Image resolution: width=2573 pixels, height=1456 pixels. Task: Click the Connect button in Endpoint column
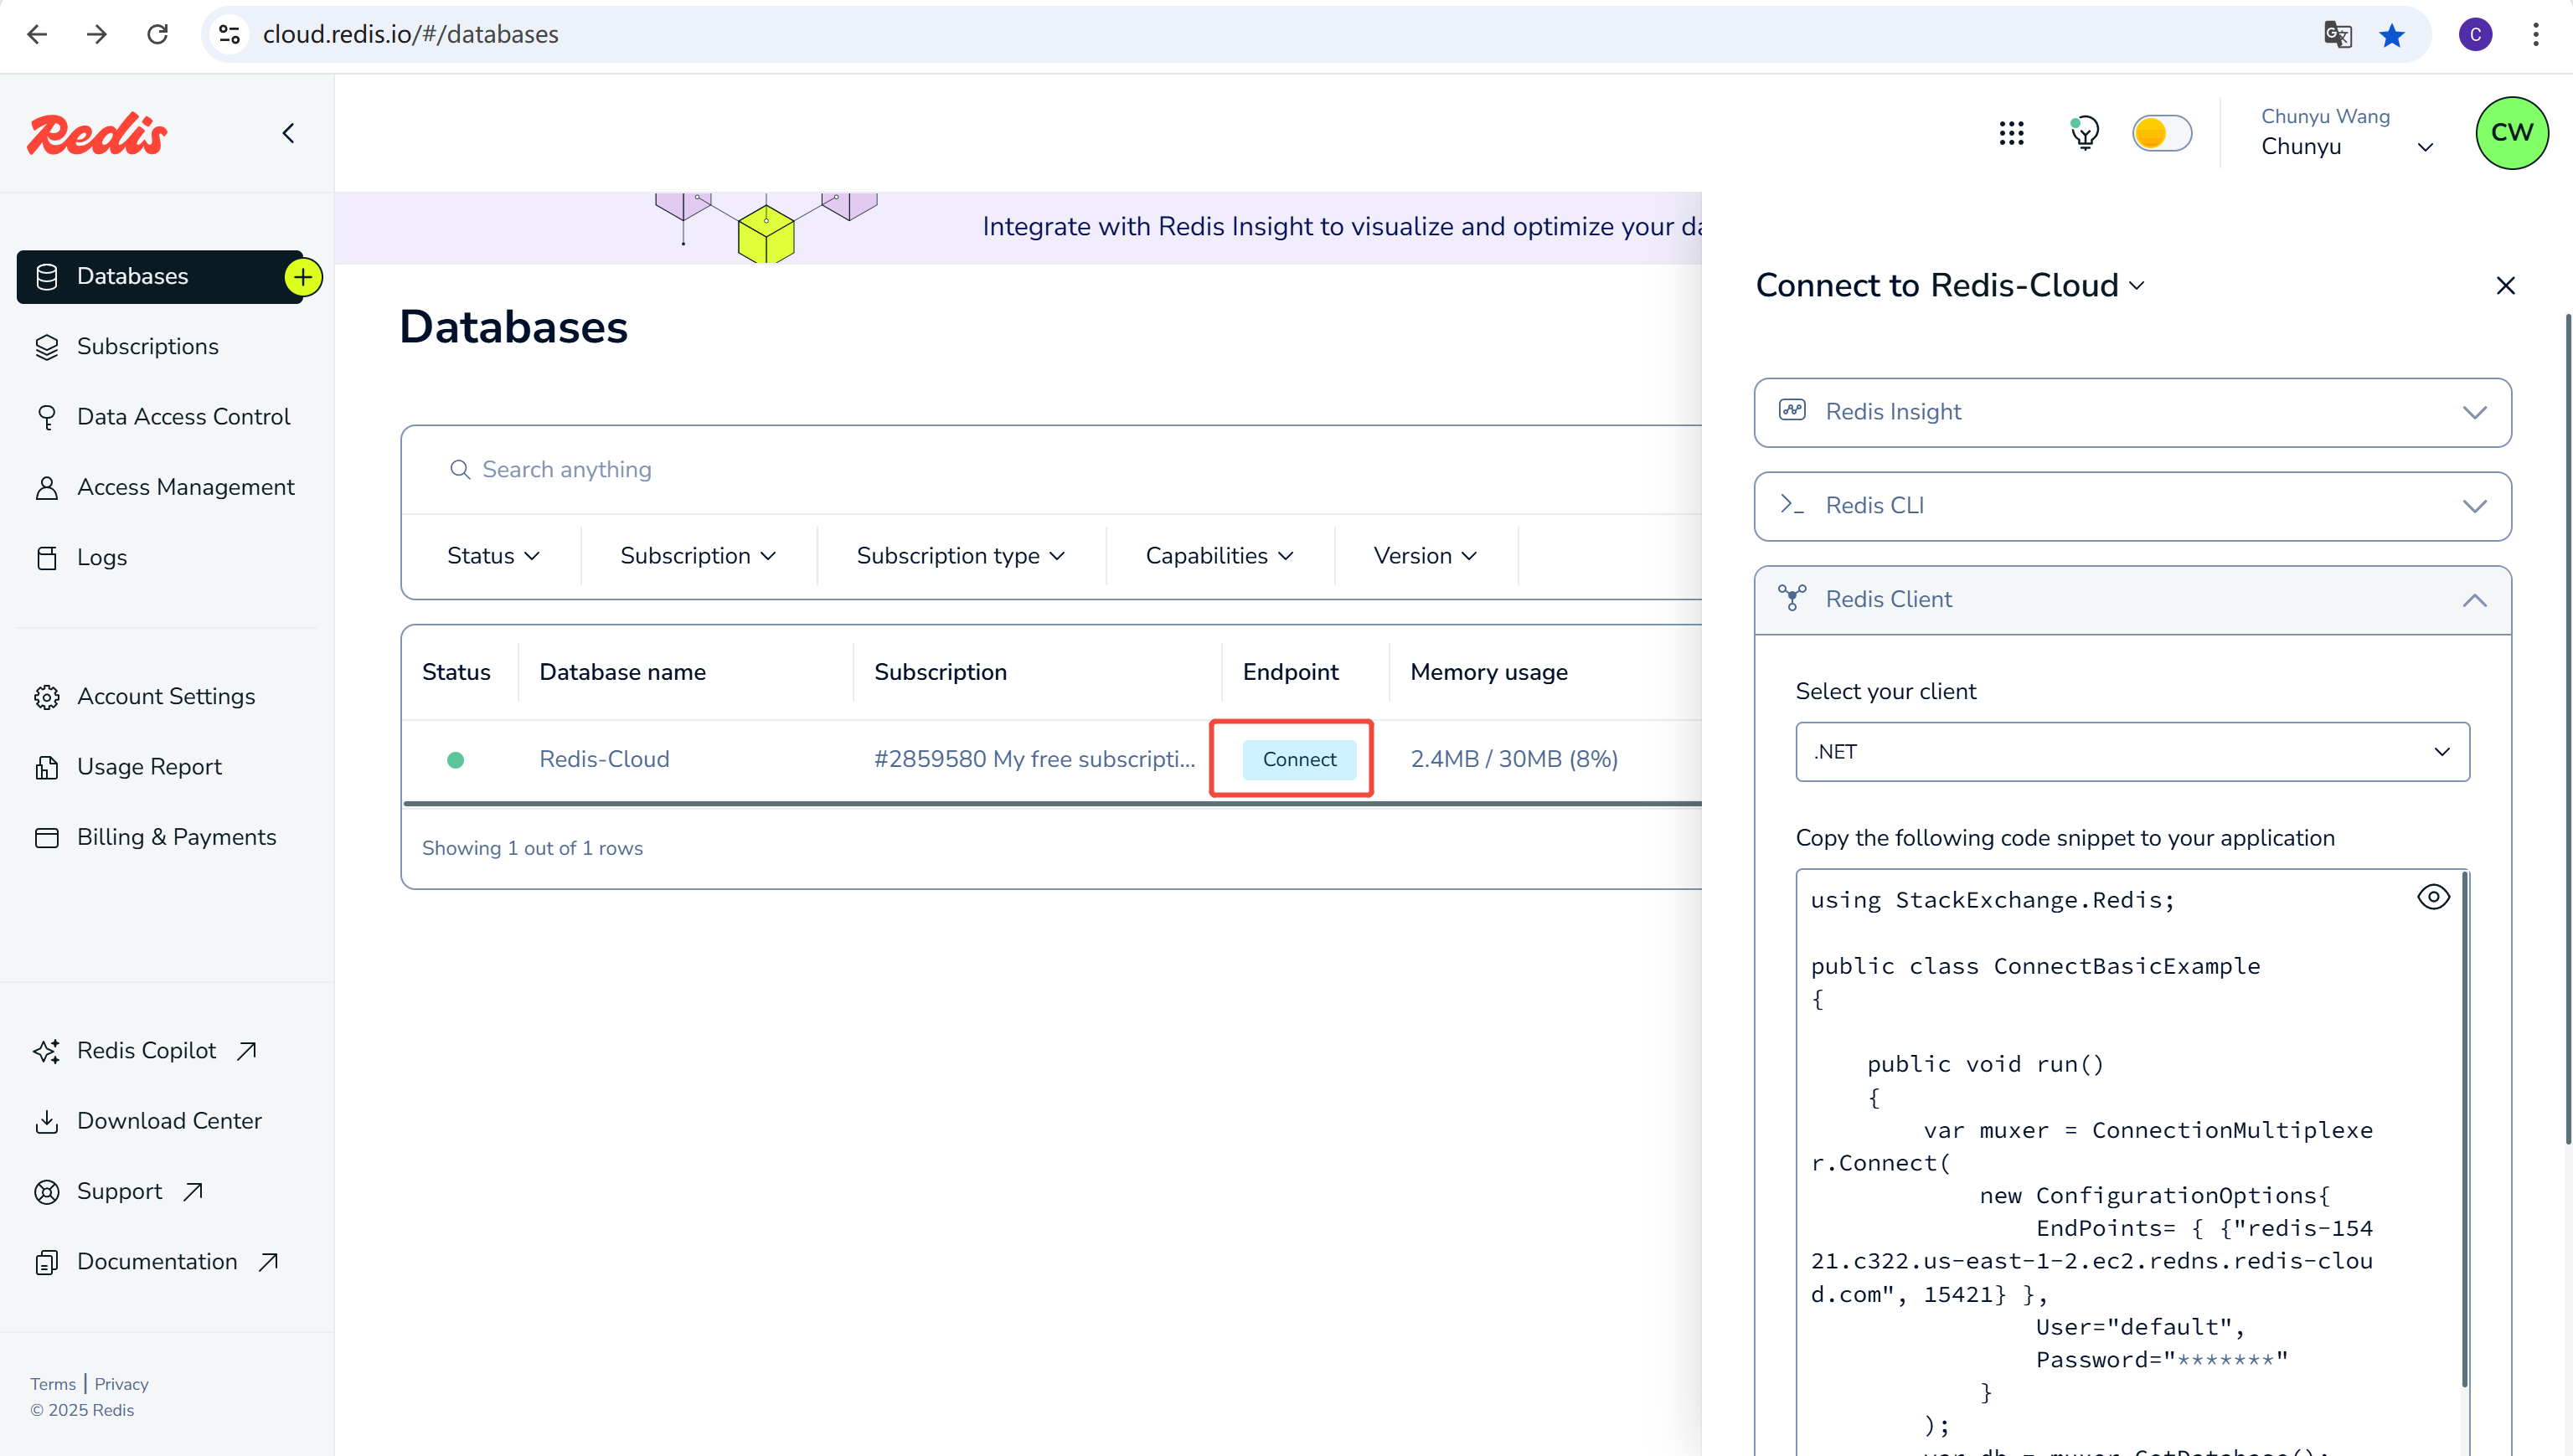pyautogui.click(x=1298, y=759)
